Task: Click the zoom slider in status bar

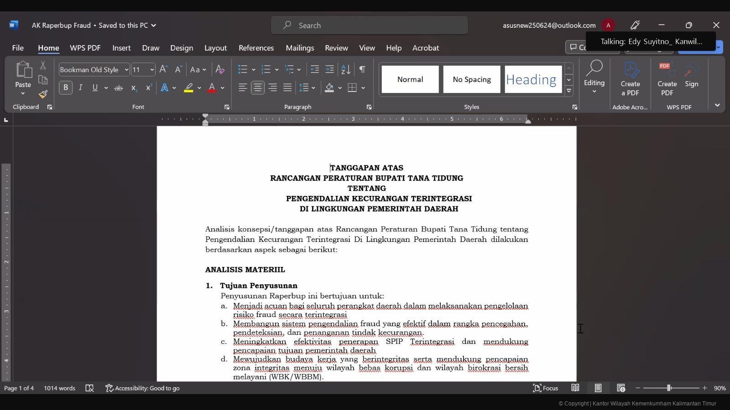Action: [669, 388]
